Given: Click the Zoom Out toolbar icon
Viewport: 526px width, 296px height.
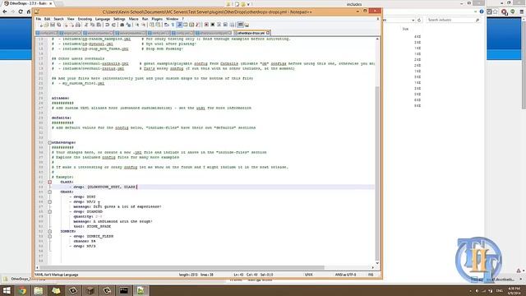Looking at the screenshot, I should [144, 25].
